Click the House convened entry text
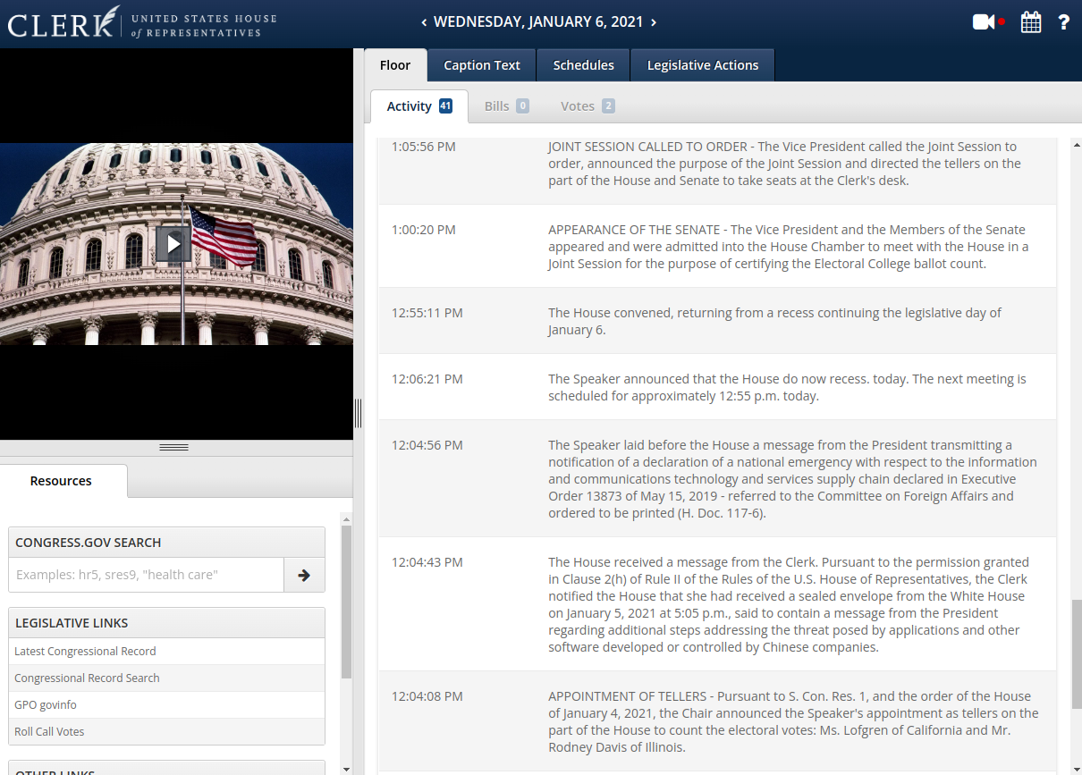The width and height of the screenshot is (1082, 775). (x=774, y=322)
